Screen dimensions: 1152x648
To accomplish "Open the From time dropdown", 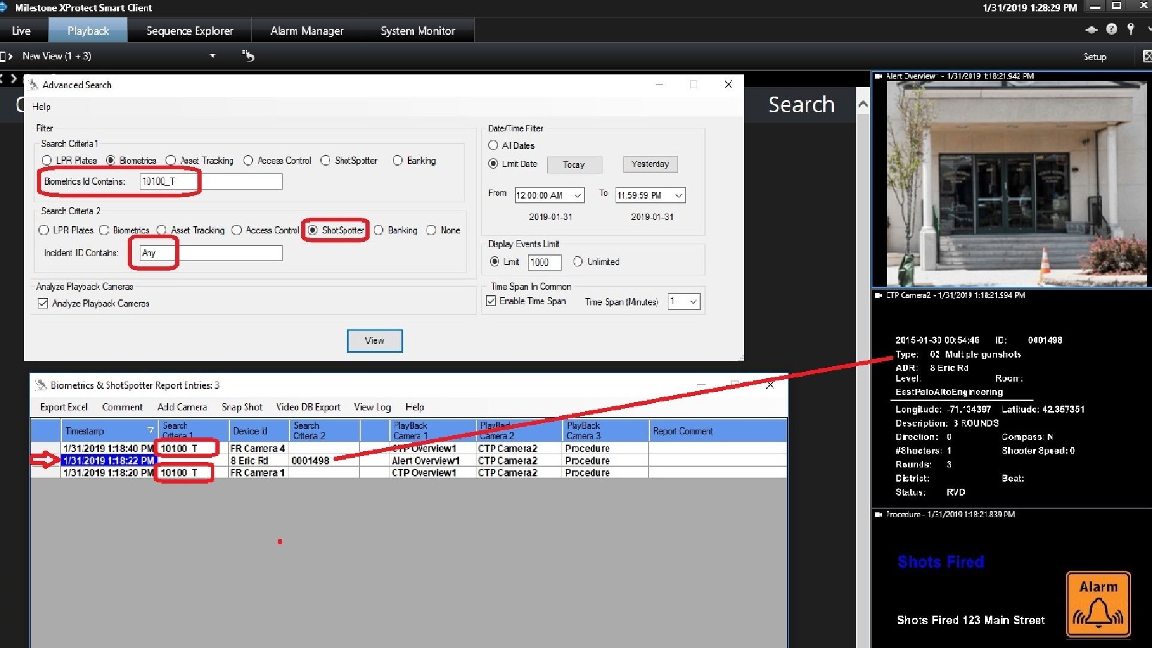I will 577,196.
